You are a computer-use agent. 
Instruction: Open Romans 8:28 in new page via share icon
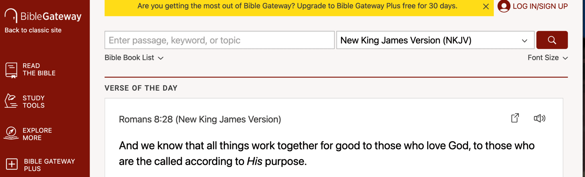click(515, 118)
